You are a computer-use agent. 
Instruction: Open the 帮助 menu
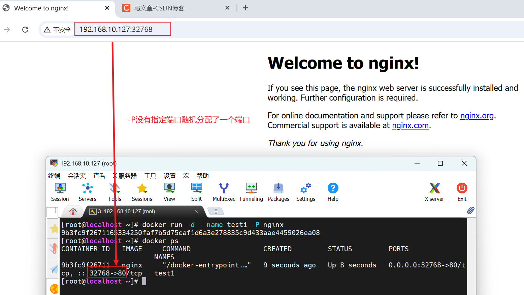tap(203, 176)
